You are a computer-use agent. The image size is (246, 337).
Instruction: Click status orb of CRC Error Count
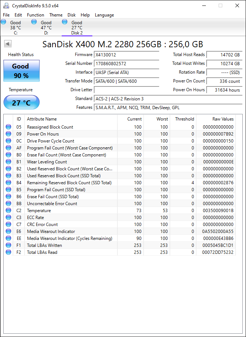point(8,224)
